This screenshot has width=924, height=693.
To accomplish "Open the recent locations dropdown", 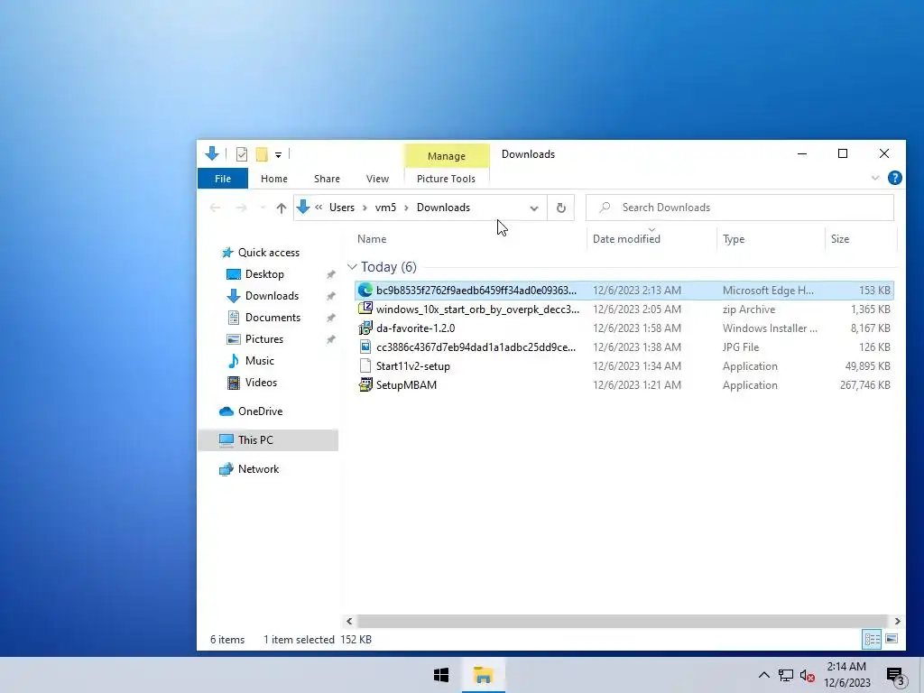I will tap(263, 208).
